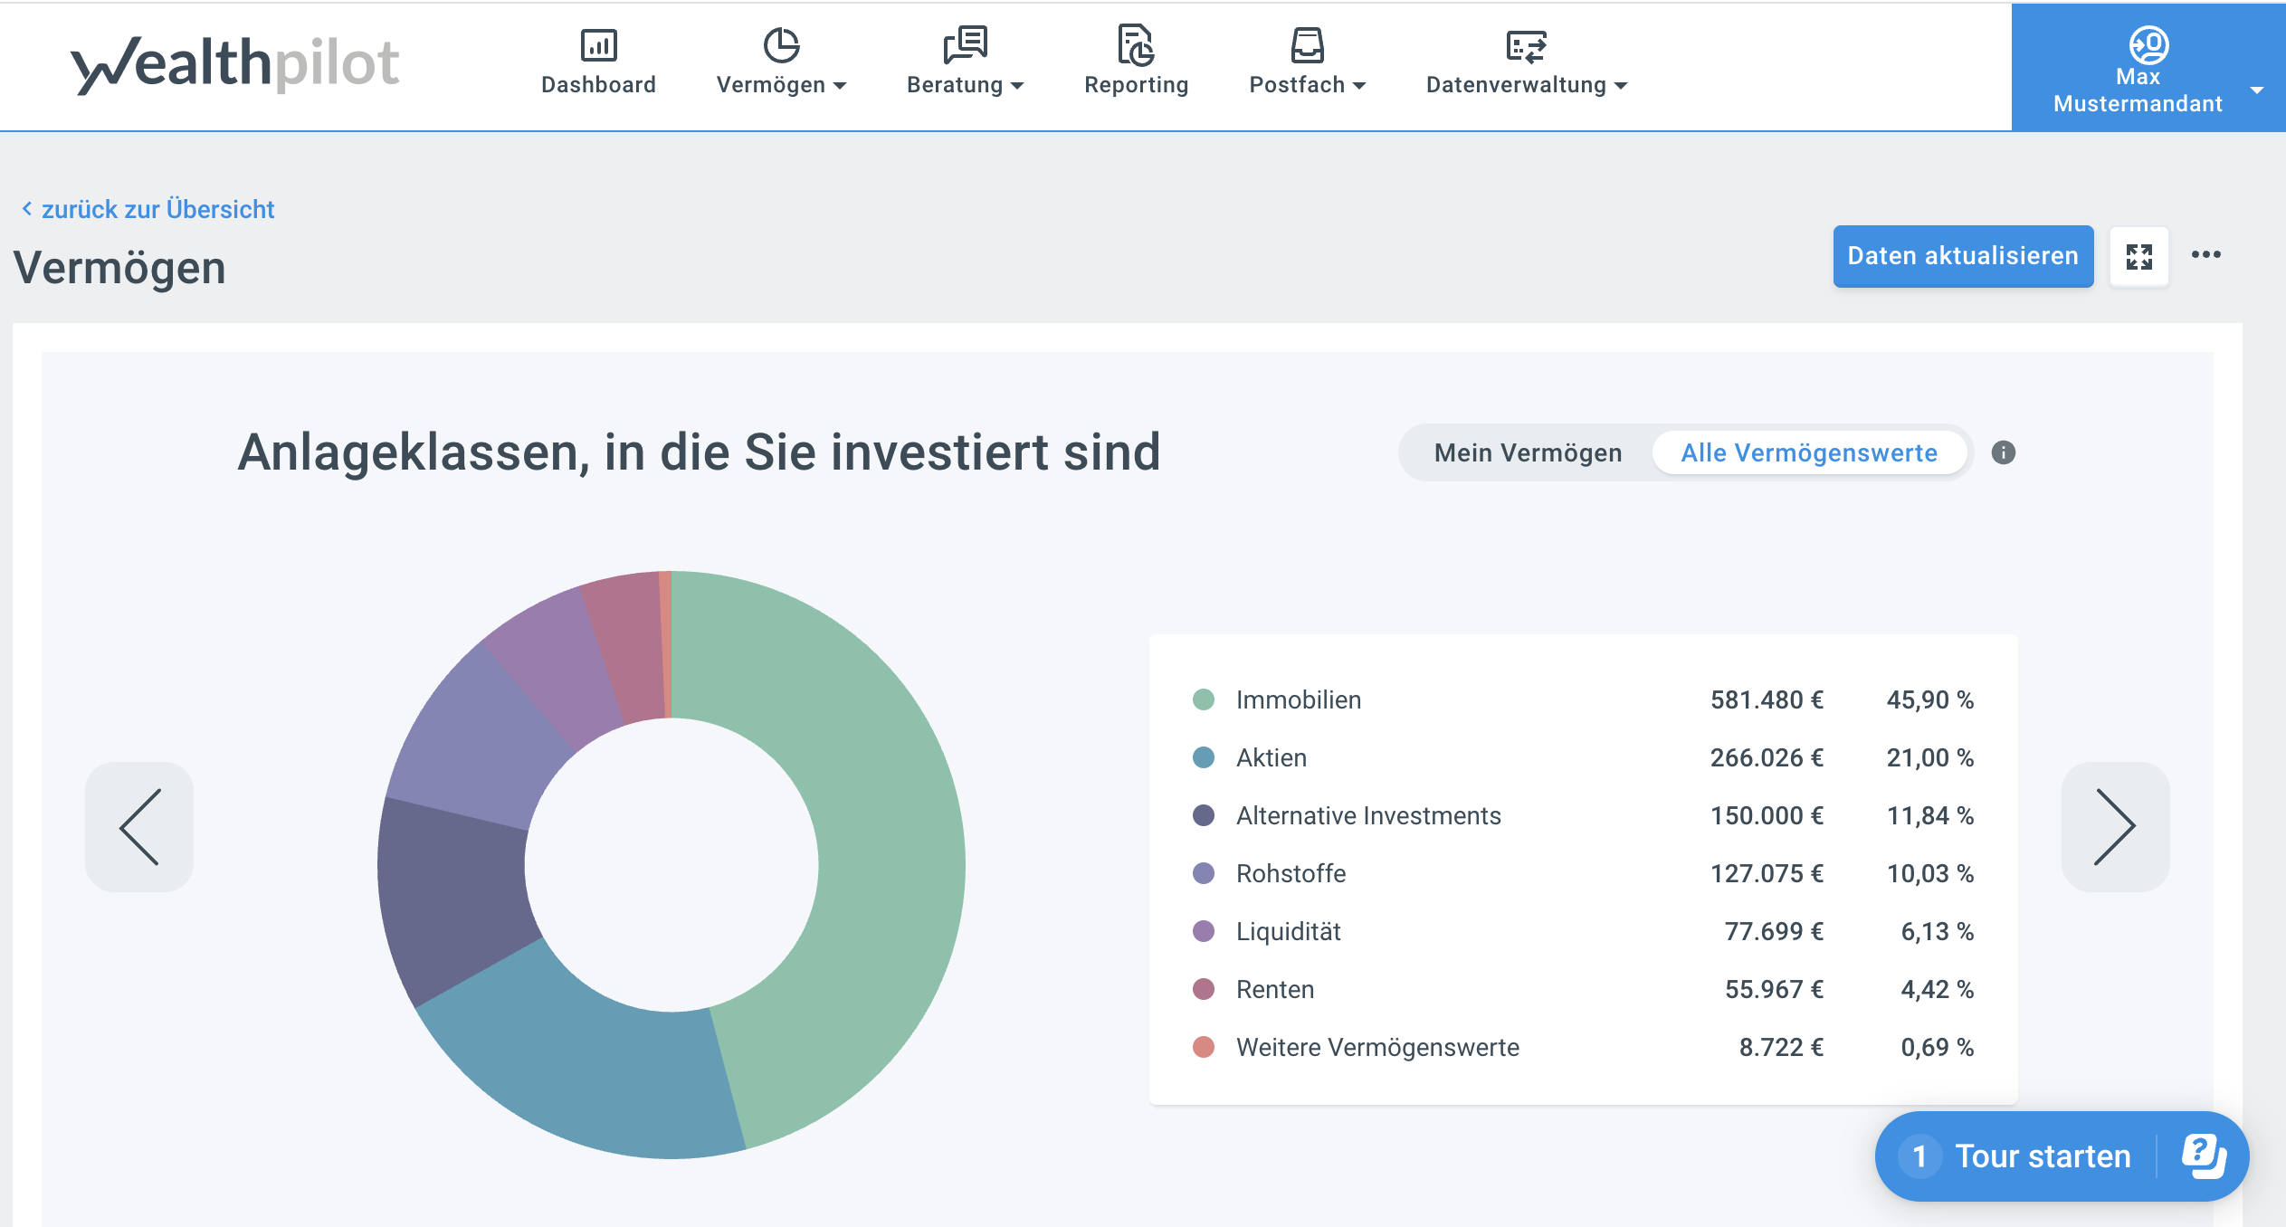This screenshot has height=1227, width=2286.
Task: Click the Reporting document icon
Action: (1136, 45)
